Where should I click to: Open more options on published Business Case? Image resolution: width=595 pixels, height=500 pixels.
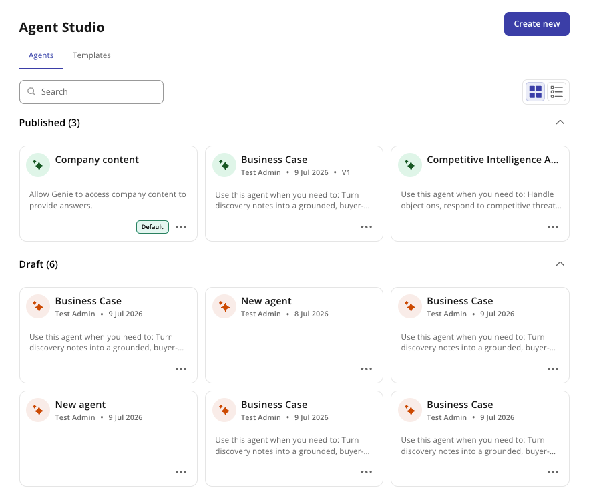click(x=366, y=227)
